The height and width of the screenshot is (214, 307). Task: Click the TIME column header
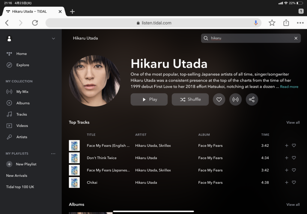(265, 135)
